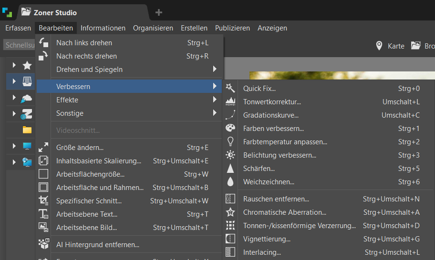The height and width of the screenshot is (260, 435).
Task: Click the Vignettierung icon
Action: (230, 239)
